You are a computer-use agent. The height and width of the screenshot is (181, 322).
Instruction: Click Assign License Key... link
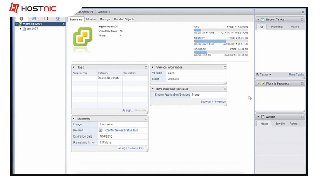click(132, 148)
